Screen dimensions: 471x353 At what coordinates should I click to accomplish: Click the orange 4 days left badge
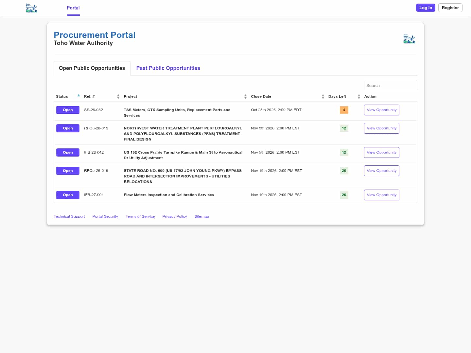click(x=344, y=110)
